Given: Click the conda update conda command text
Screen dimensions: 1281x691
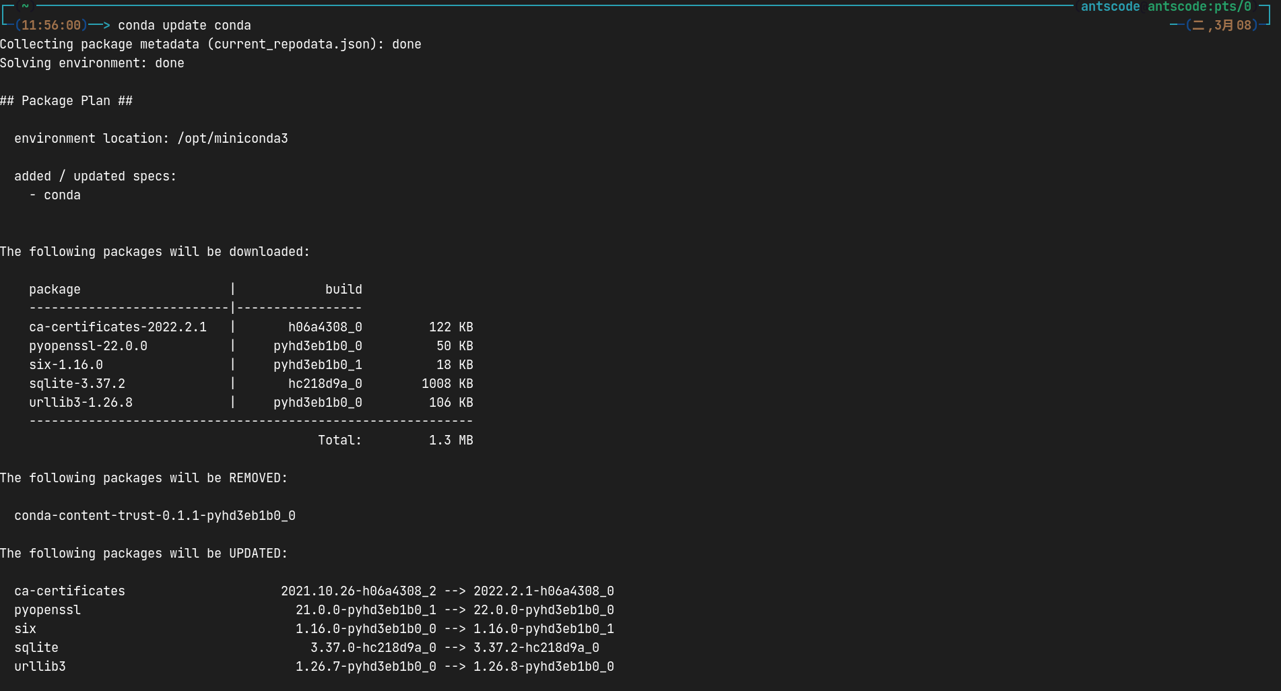Looking at the screenshot, I should 185,25.
